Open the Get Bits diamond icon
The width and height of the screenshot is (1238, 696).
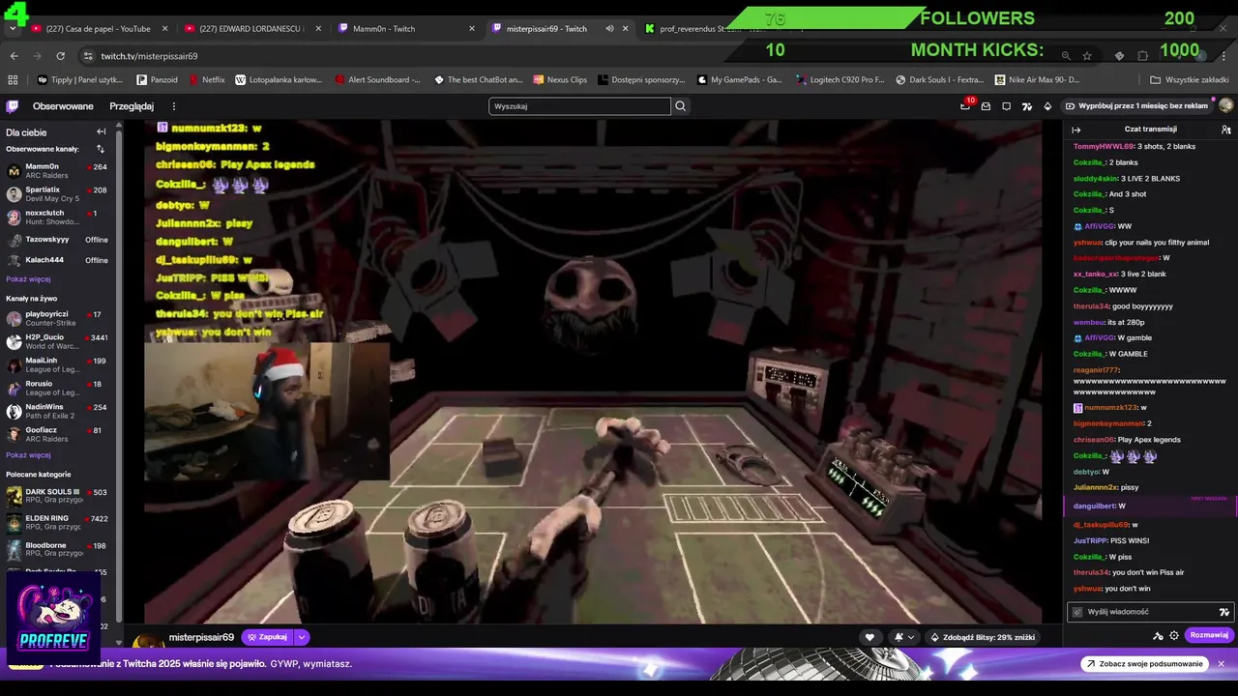pyautogui.click(x=1047, y=106)
